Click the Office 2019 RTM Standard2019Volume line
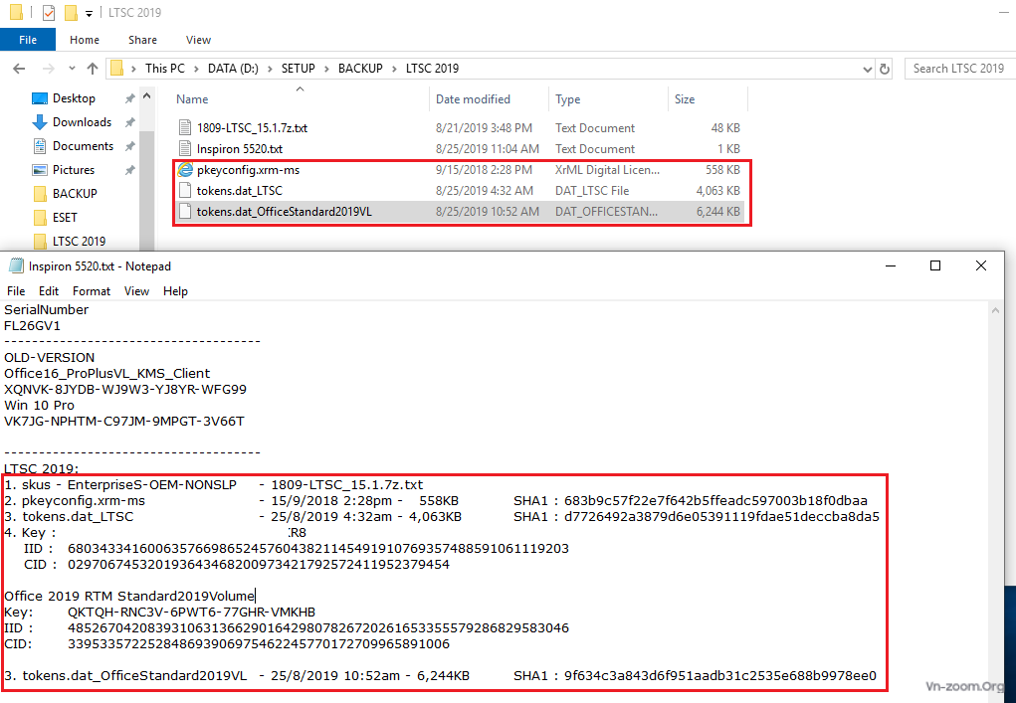 coord(129,597)
